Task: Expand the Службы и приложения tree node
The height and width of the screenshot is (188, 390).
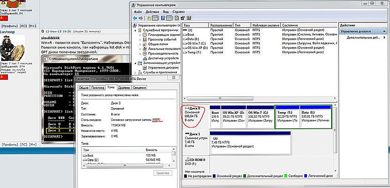Action: (135, 72)
